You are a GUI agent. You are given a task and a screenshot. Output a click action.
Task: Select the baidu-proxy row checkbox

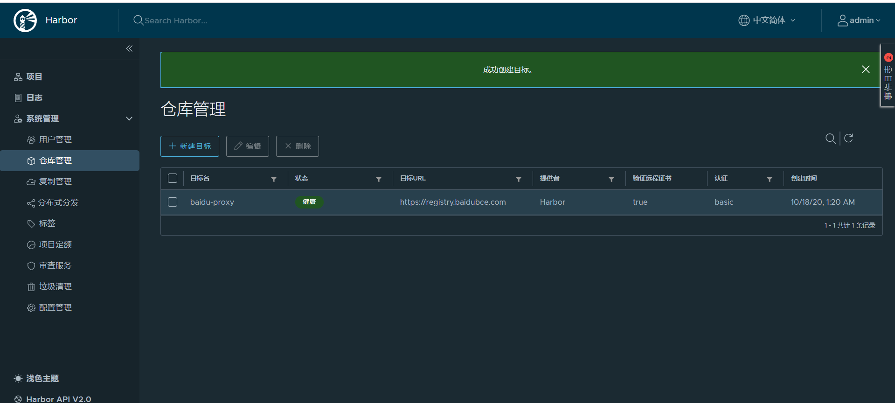tap(173, 202)
